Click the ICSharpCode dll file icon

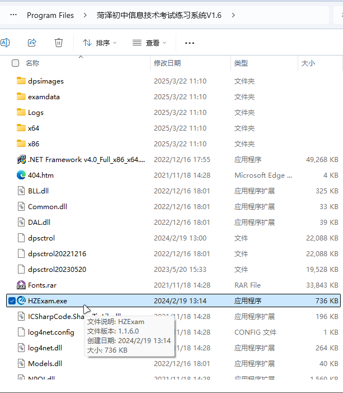(x=21, y=316)
